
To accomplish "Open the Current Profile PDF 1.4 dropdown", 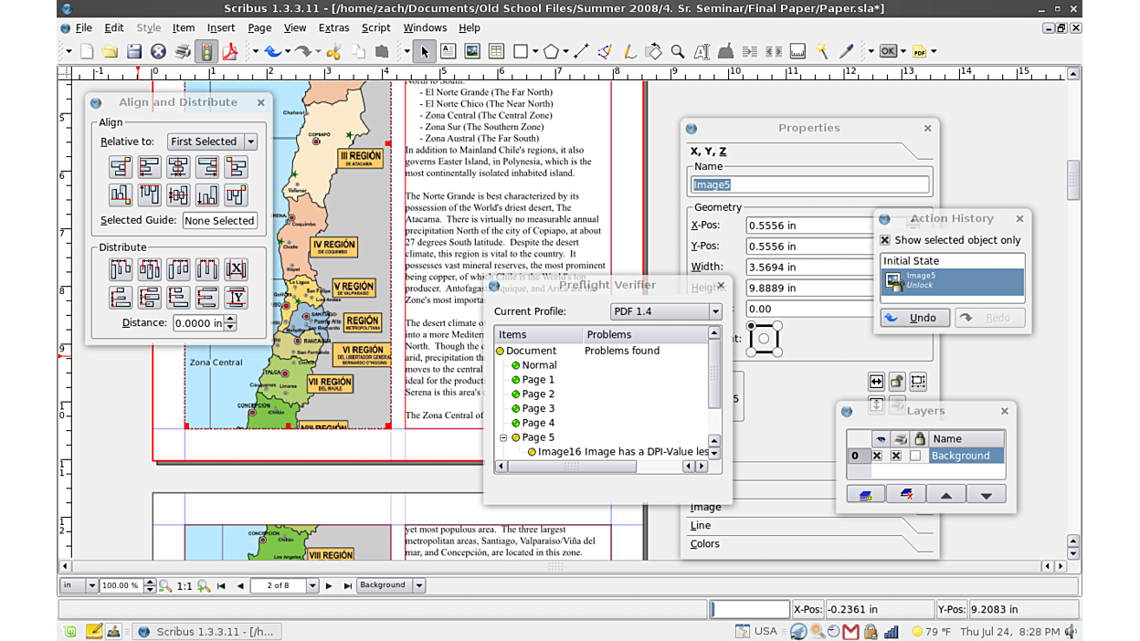I will coord(666,311).
